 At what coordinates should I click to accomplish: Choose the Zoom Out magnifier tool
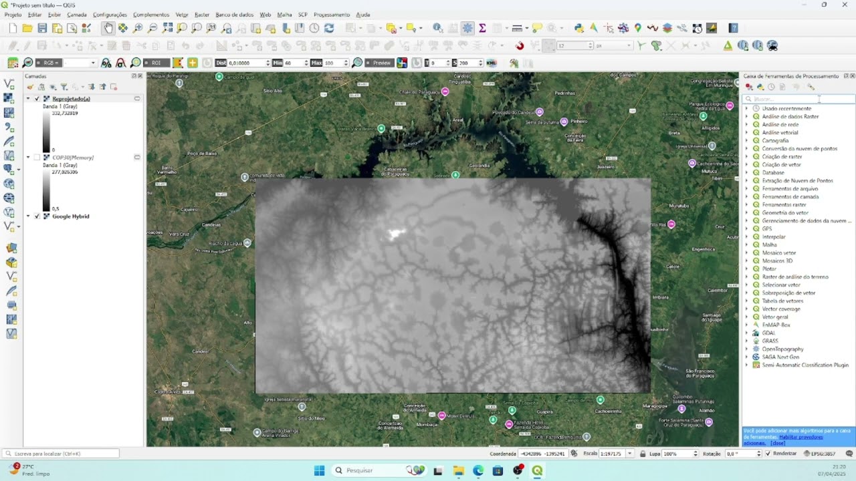(x=152, y=28)
